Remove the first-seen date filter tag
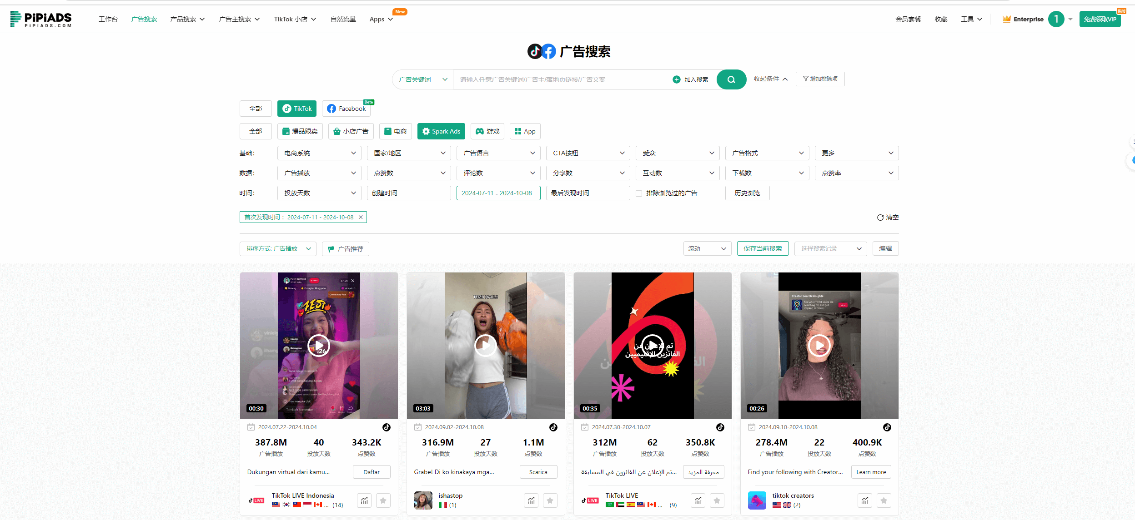The width and height of the screenshot is (1135, 520). pyautogui.click(x=361, y=217)
